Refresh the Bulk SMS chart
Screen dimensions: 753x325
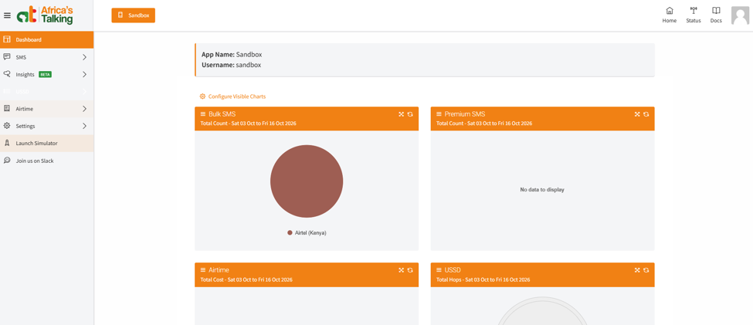(x=410, y=114)
